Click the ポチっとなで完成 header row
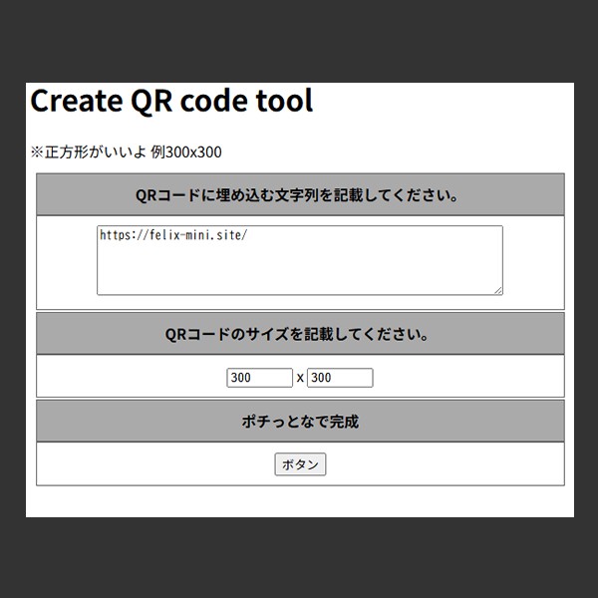The width and height of the screenshot is (598, 598). click(300, 422)
